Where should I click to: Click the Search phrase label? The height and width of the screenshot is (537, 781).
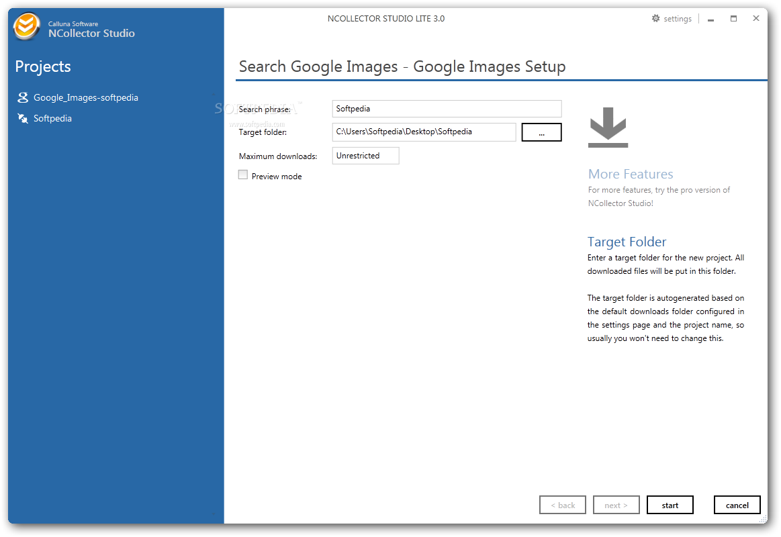(265, 109)
